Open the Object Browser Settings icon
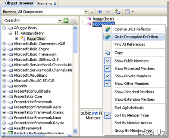Image resolution: width=169 pixels, height=138 pixels. click(x=127, y=12)
